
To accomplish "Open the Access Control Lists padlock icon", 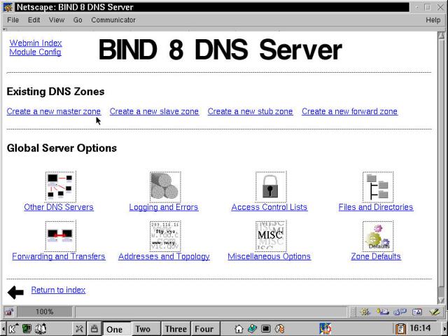I will coord(270,186).
